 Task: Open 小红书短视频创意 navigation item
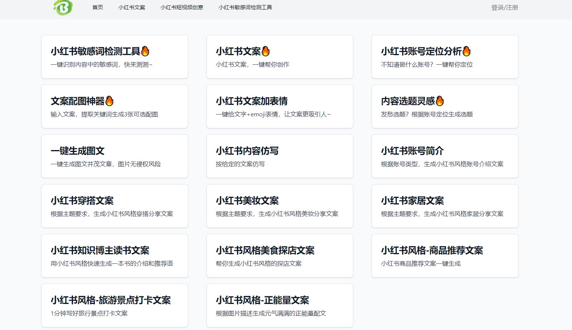(x=182, y=7)
